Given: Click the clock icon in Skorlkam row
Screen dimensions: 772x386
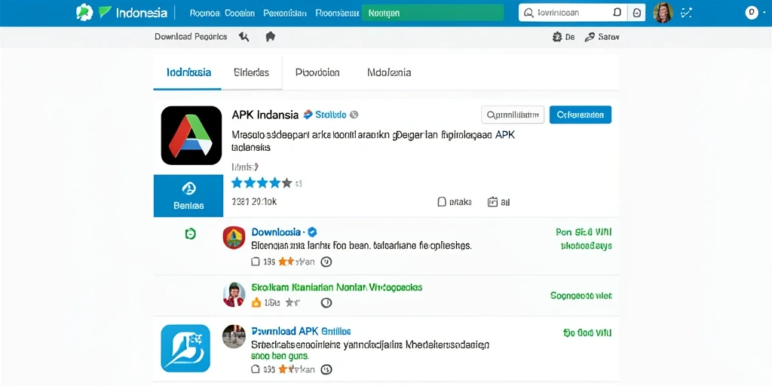Looking at the screenshot, I should (x=326, y=303).
